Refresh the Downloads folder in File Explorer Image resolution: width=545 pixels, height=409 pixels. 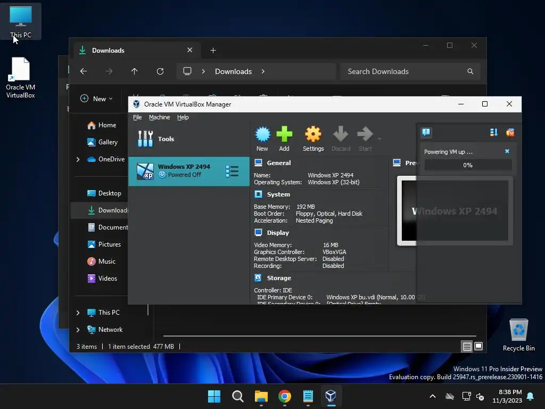tap(160, 71)
